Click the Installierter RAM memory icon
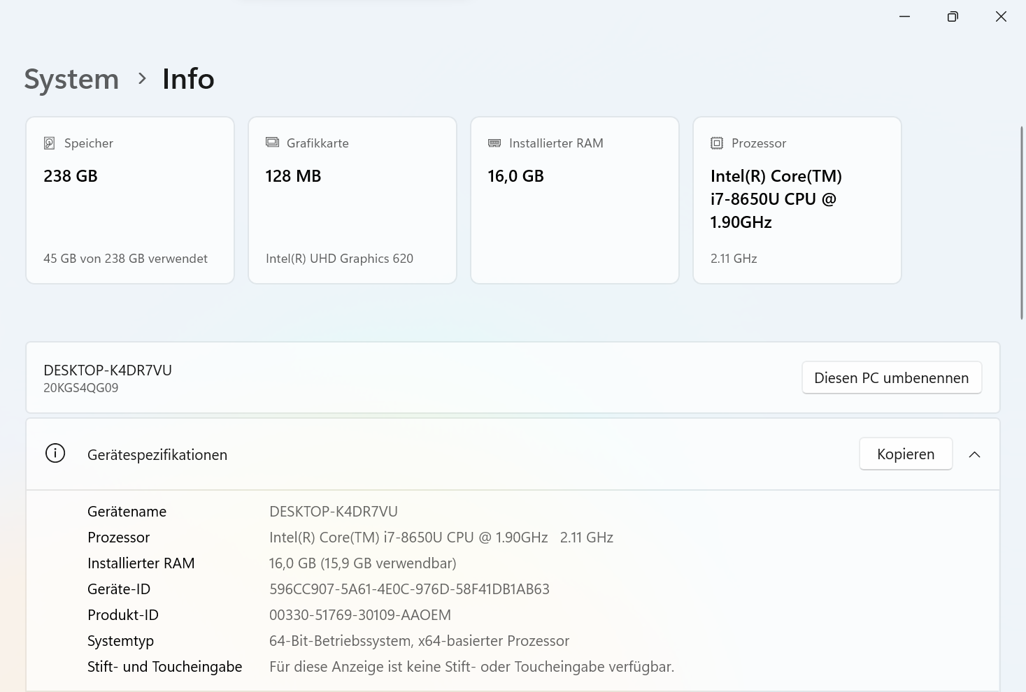The image size is (1026, 692). 494,143
